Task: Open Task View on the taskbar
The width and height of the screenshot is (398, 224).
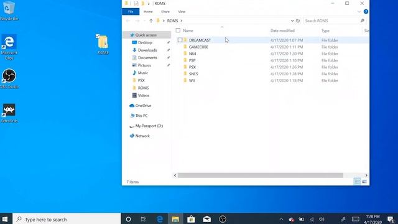Action: pyautogui.click(x=144, y=219)
